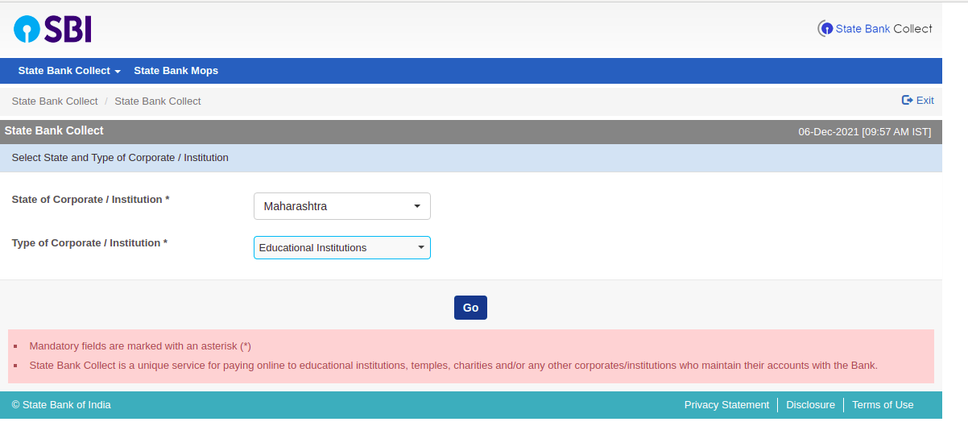Click the SBI logo
The width and height of the screenshot is (968, 426).
click(x=52, y=30)
